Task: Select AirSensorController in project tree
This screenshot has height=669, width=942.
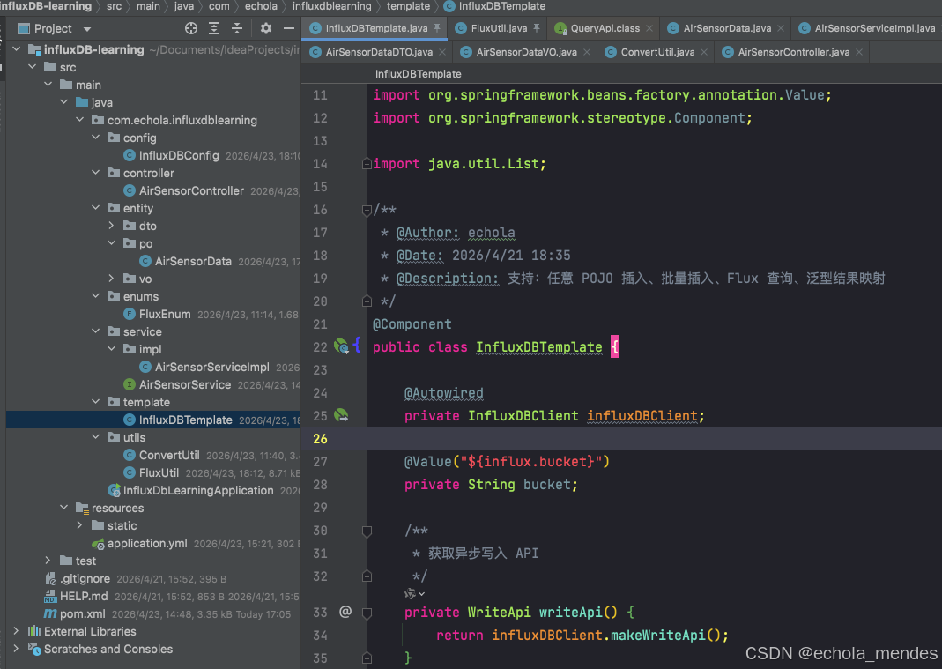Action: click(x=191, y=190)
